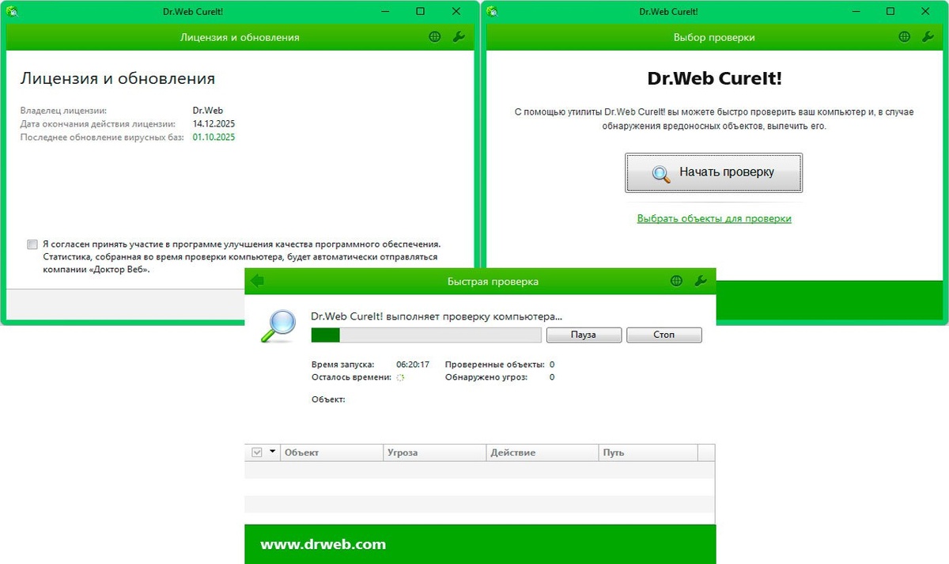Click the www.drweb.com footer link

click(323, 544)
